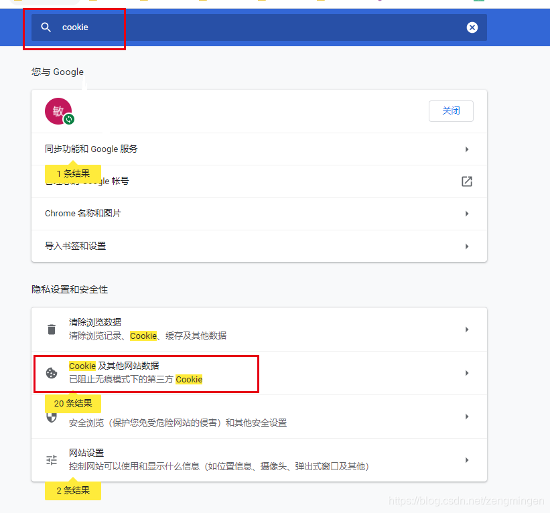This screenshot has width=550, height=513.
Task: Expand arrow for Chrome 名称和图片
Action: (x=467, y=214)
